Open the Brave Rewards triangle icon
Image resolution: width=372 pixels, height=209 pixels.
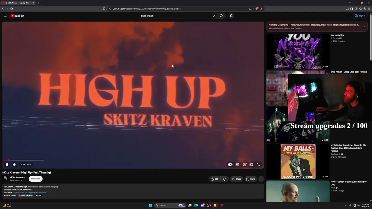click(261, 9)
